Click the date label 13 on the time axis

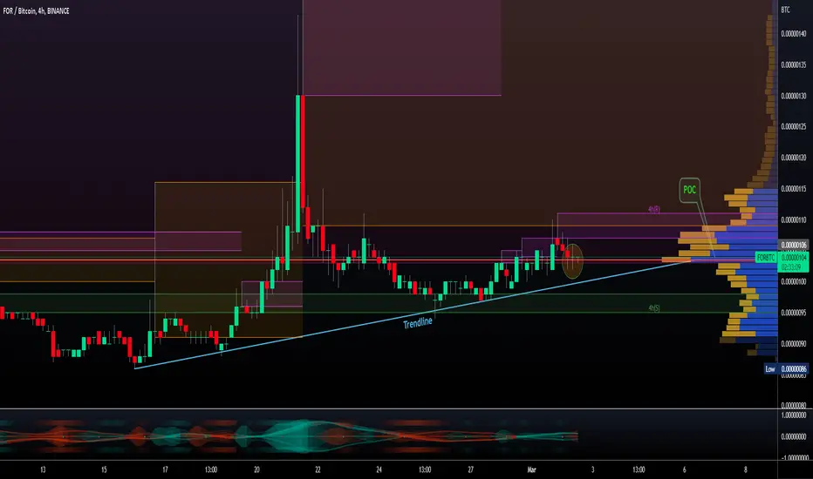pyautogui.click(x=43, y=469)
